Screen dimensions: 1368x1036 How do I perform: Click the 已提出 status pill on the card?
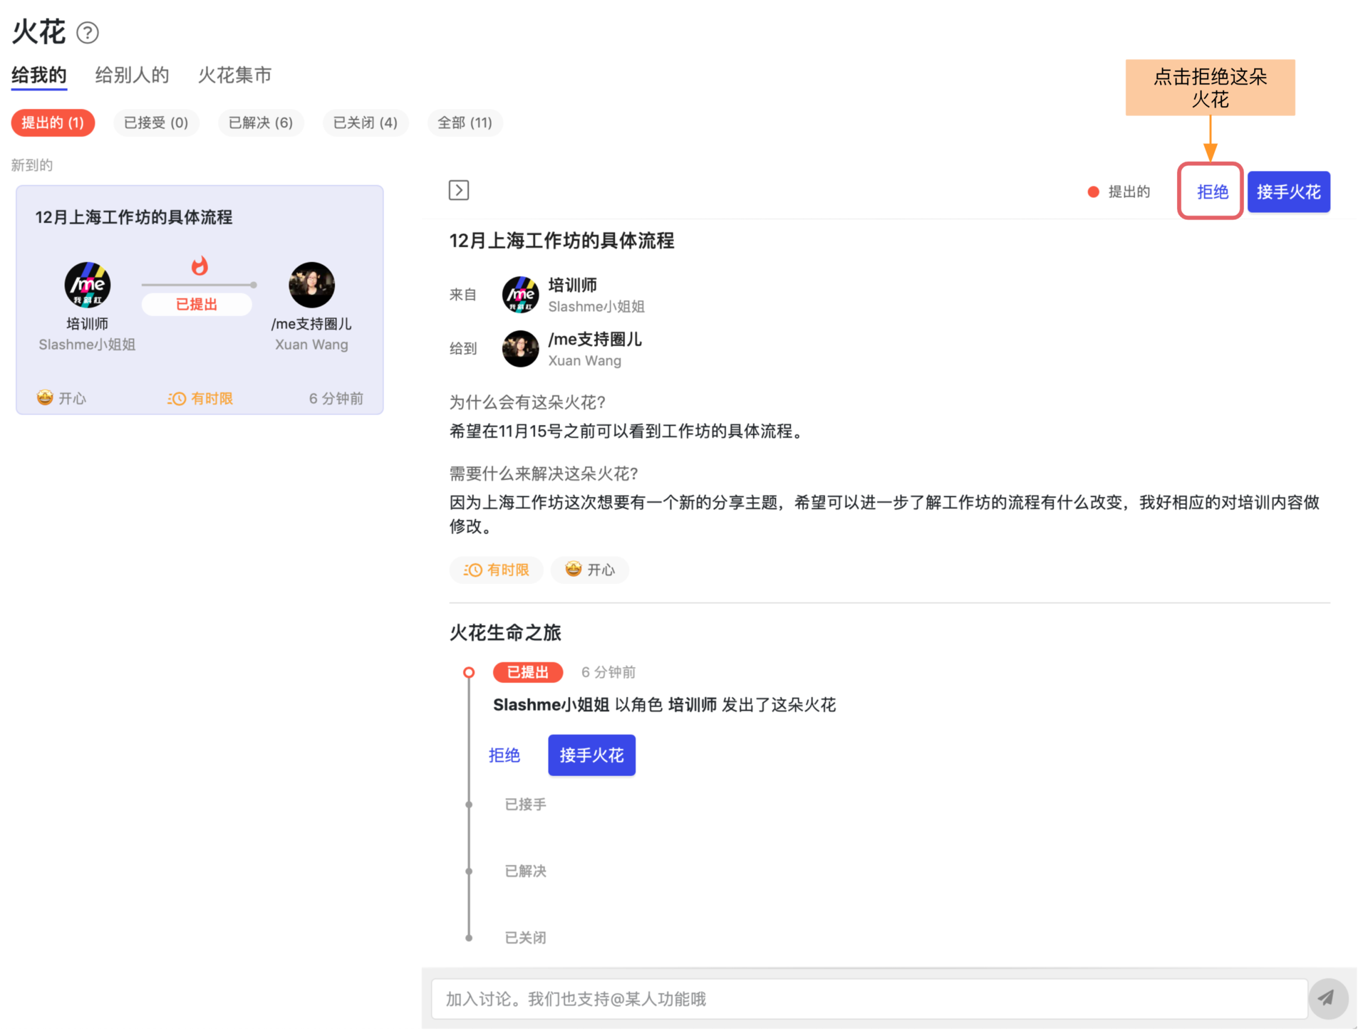click(x=197, y=305)
